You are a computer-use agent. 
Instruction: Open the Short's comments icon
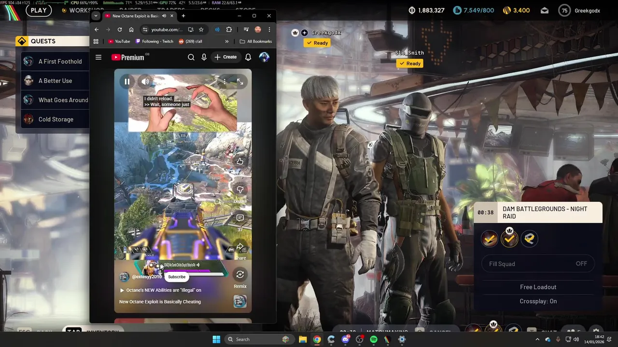[240, 218]
